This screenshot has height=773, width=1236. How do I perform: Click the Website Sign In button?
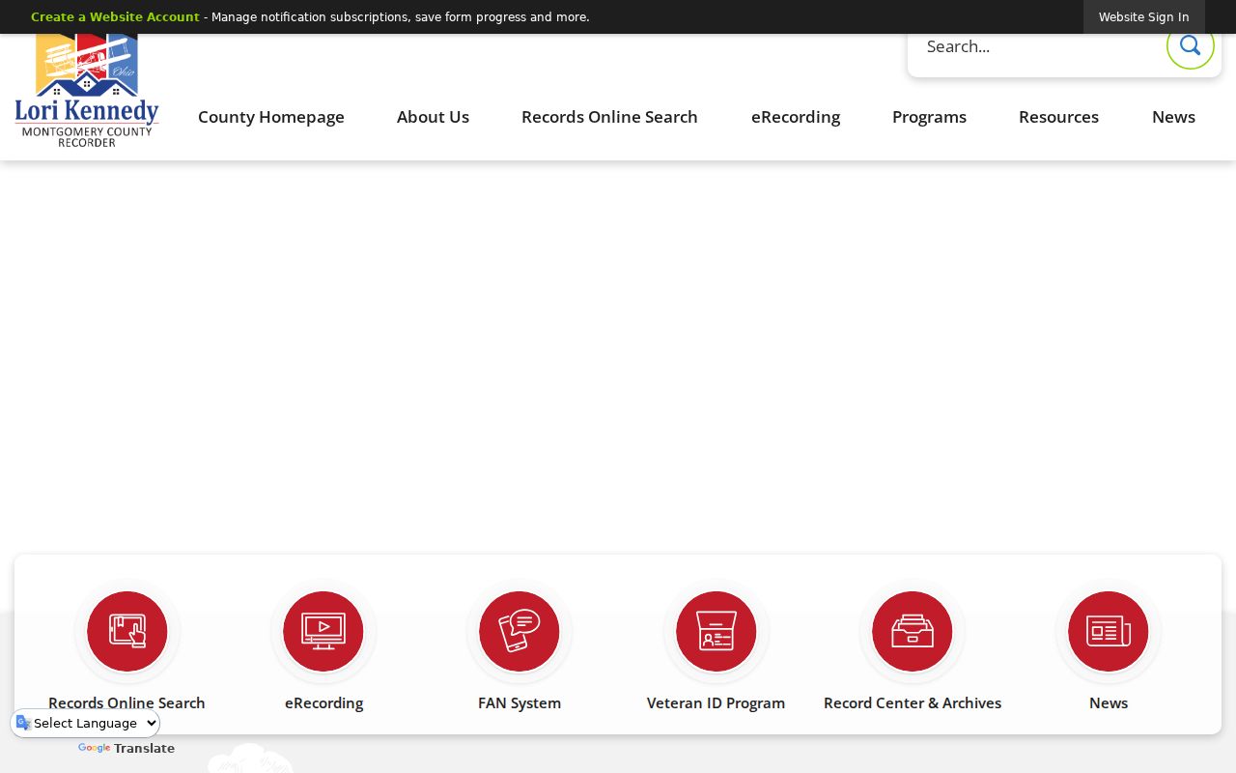point(1144,17)
